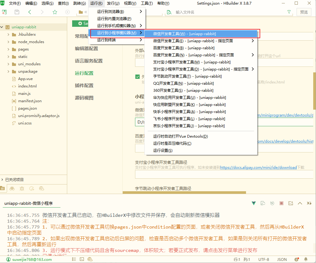Click the JSON language mode in status bar

282,259
